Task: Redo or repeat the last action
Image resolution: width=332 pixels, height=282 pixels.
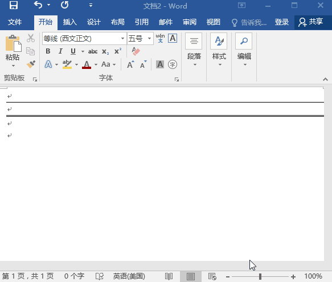Action: pyautogui.click(x=65, y=5)
